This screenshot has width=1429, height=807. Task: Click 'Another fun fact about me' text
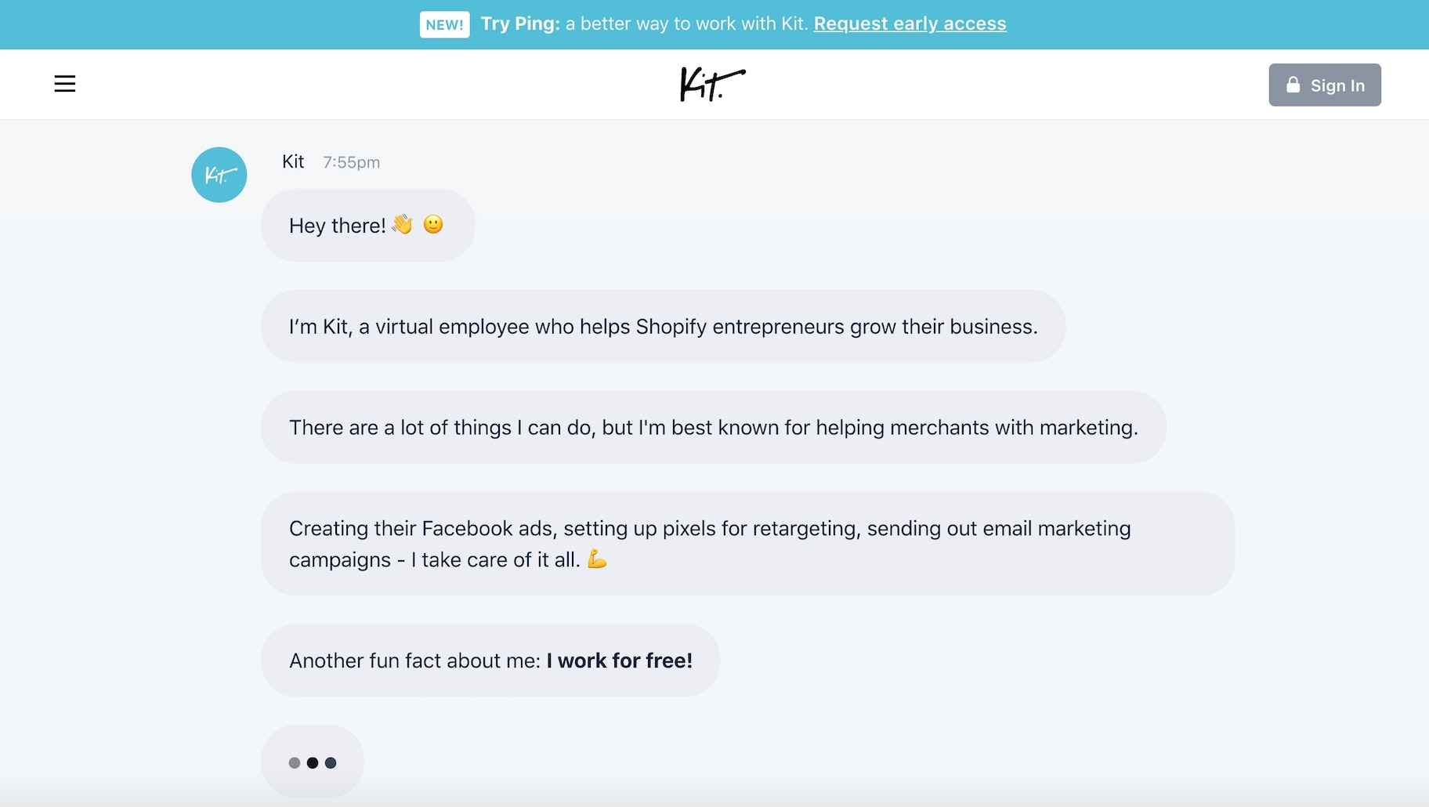tap(414, 661)
